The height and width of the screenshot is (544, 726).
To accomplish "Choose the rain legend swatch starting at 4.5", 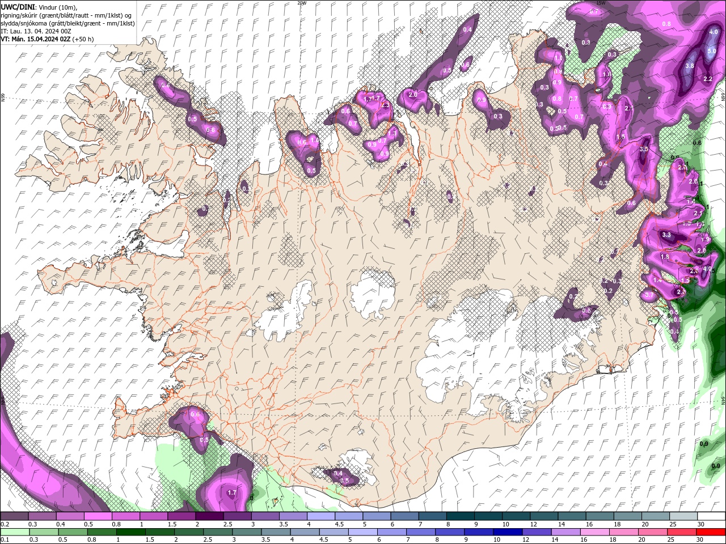I will pos(334,532).
